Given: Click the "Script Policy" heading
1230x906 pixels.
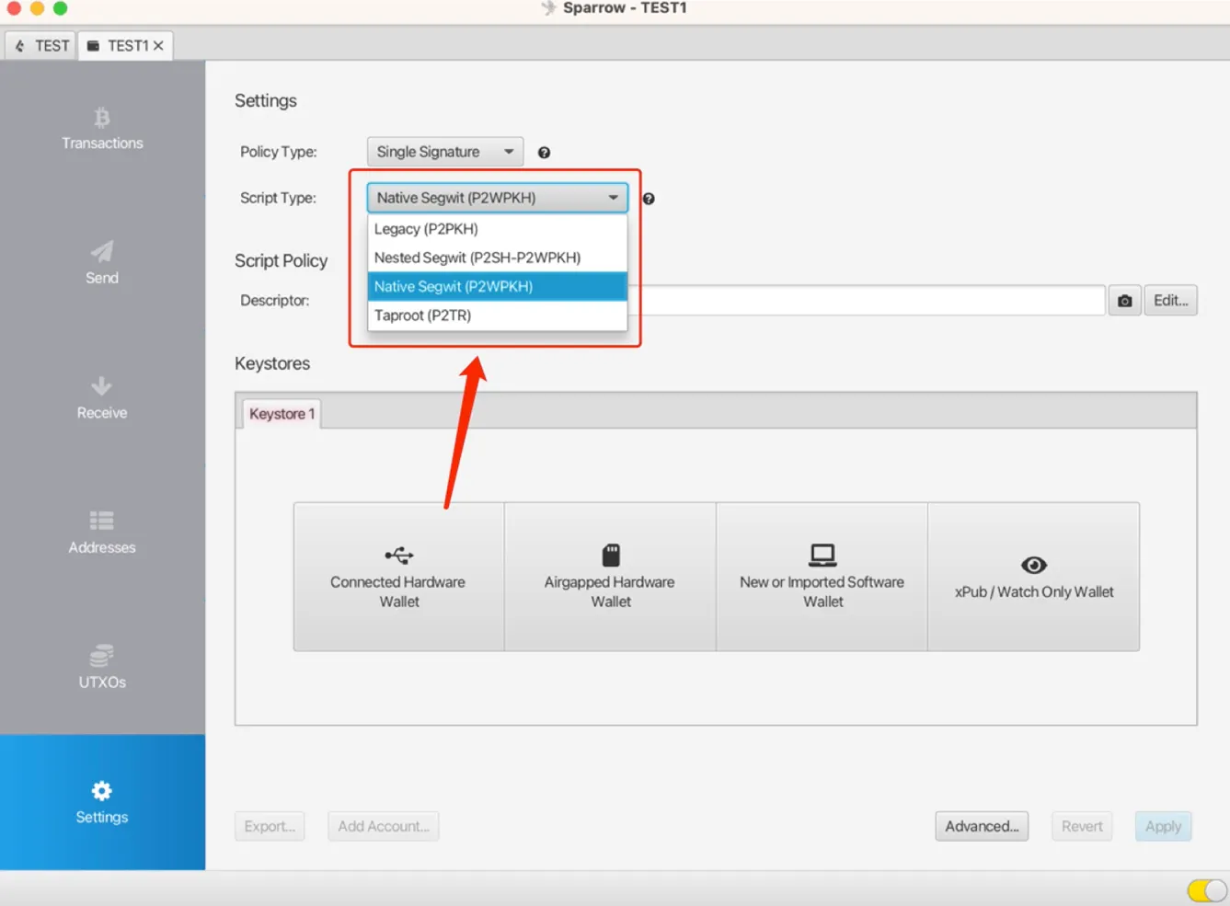Looking at the screenshot, I should [281, 261].
